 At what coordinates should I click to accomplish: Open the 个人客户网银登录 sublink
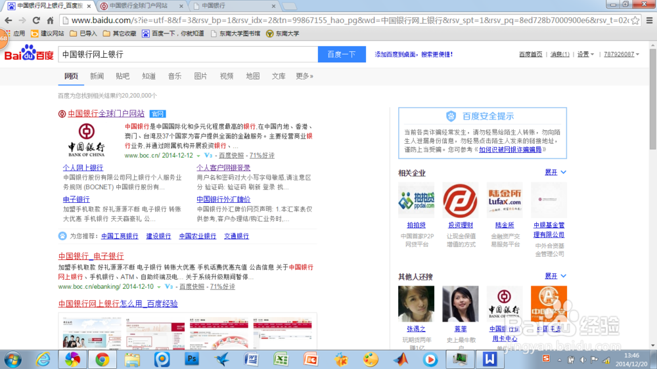(223, 167)
